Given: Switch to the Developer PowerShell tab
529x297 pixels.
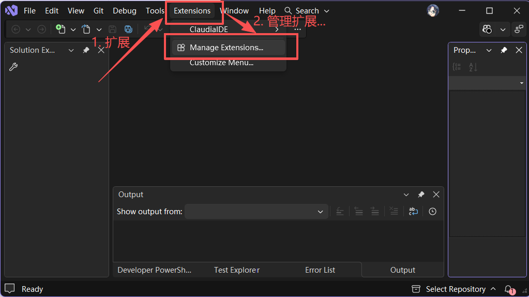Looking at the screenshot, I should point(154,270).
